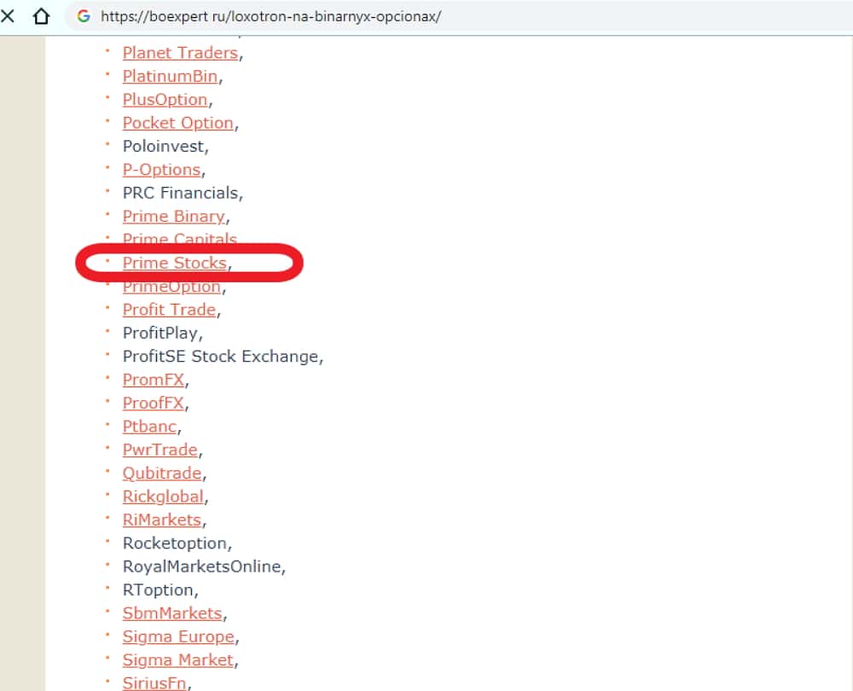
Task: Open the Ptbanc link
Action: pyautogui.click(x=149, y=427)
